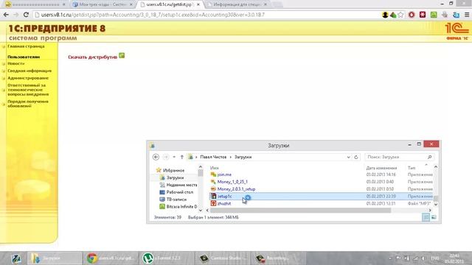Click Explorer up arrow in Загрузки window
472x265 pixels.
[182, 157]
